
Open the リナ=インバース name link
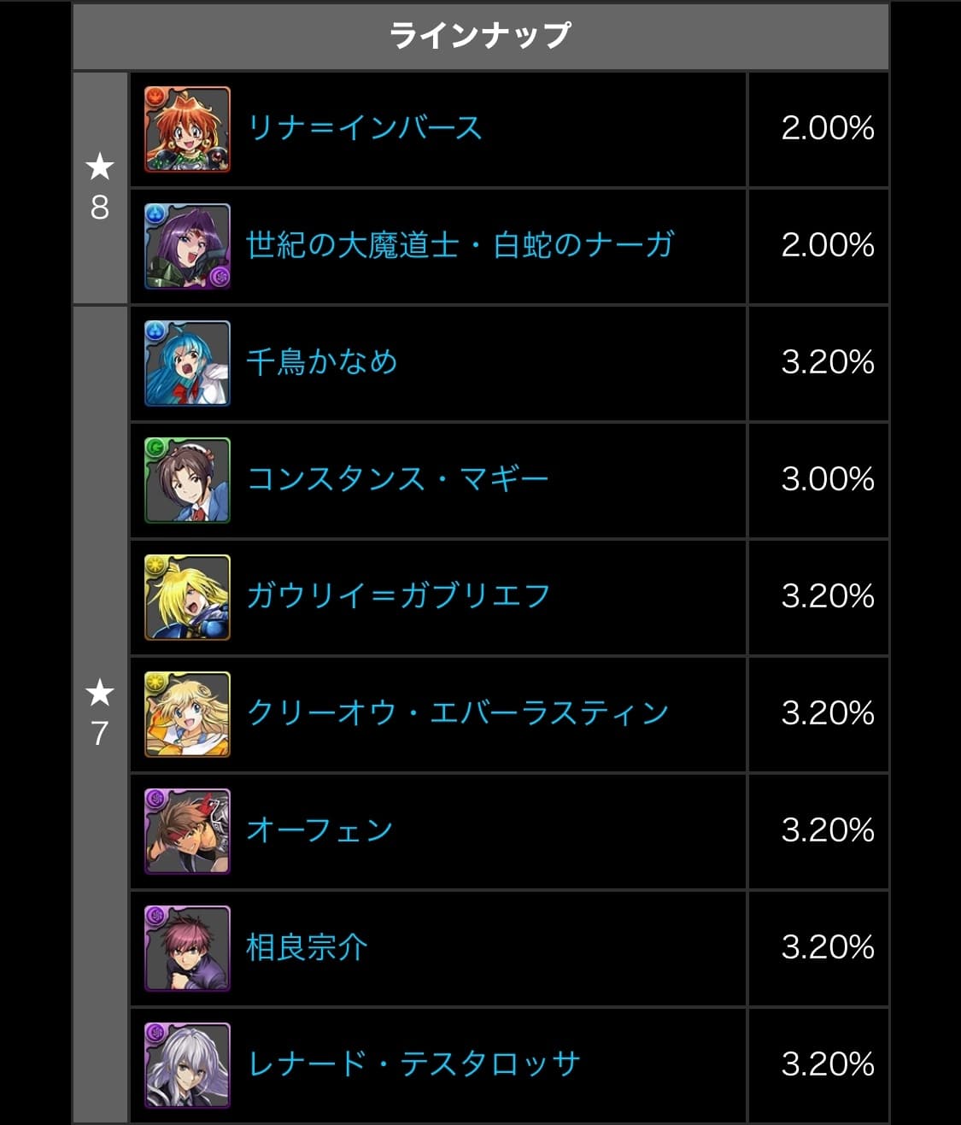365,128
